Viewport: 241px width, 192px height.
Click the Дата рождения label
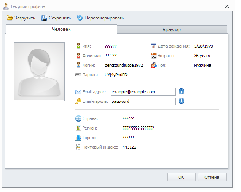tap(174, 46)
